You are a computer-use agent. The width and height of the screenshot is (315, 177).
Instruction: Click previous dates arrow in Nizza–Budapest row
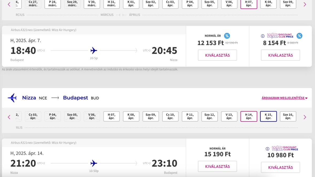coord(9,117)
